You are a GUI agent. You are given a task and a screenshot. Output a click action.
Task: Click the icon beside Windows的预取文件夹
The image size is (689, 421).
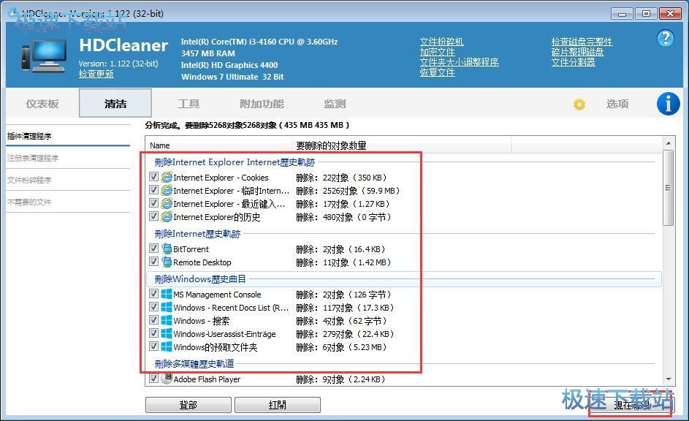coord(167,346)
